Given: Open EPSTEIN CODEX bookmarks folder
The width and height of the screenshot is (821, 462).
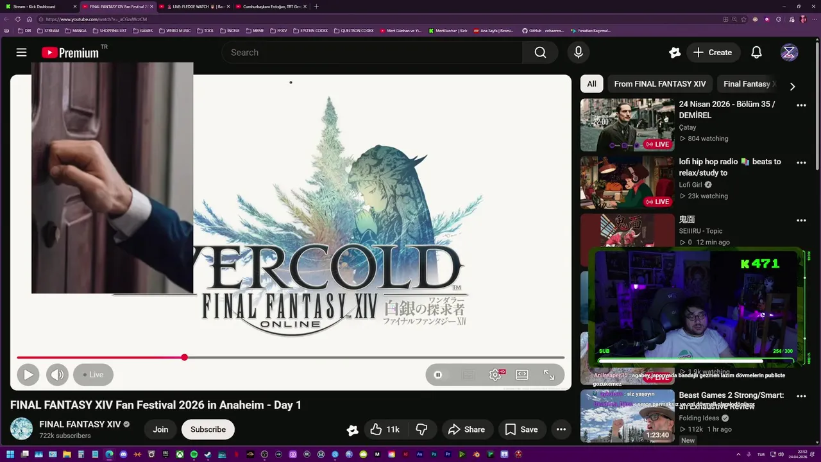Looking at the screenshot, I should tap(310, 30).
